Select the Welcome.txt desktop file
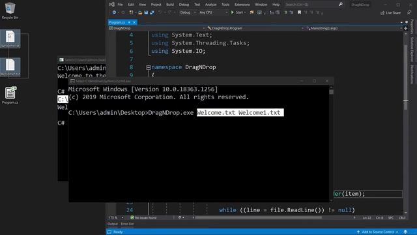This screenshot has width=417, height=235. (10, 39)
